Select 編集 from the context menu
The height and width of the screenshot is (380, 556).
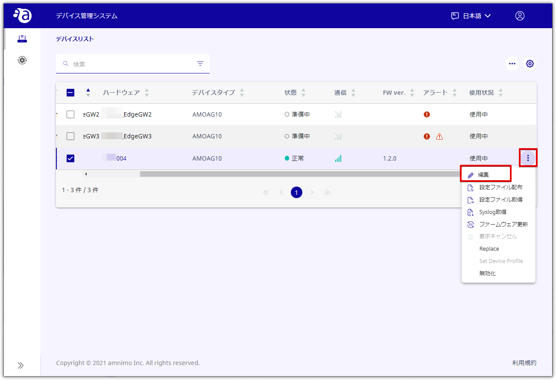(x=486, y=175)
